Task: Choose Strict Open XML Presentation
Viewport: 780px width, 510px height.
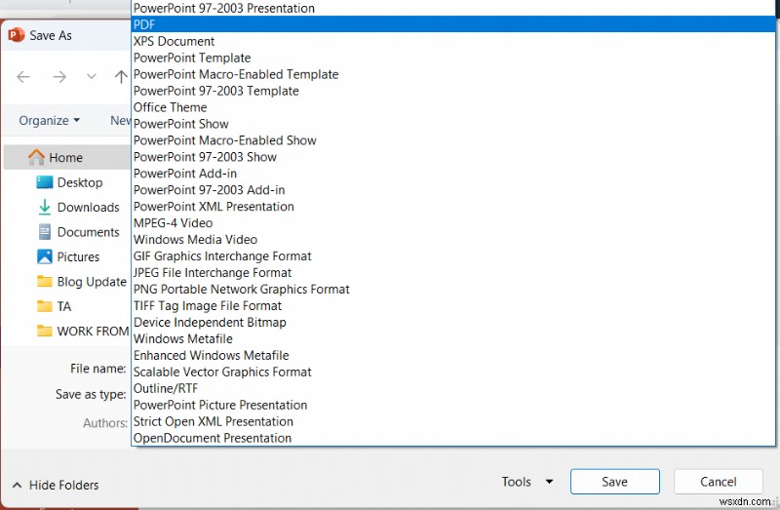Action: click(453, 421)
